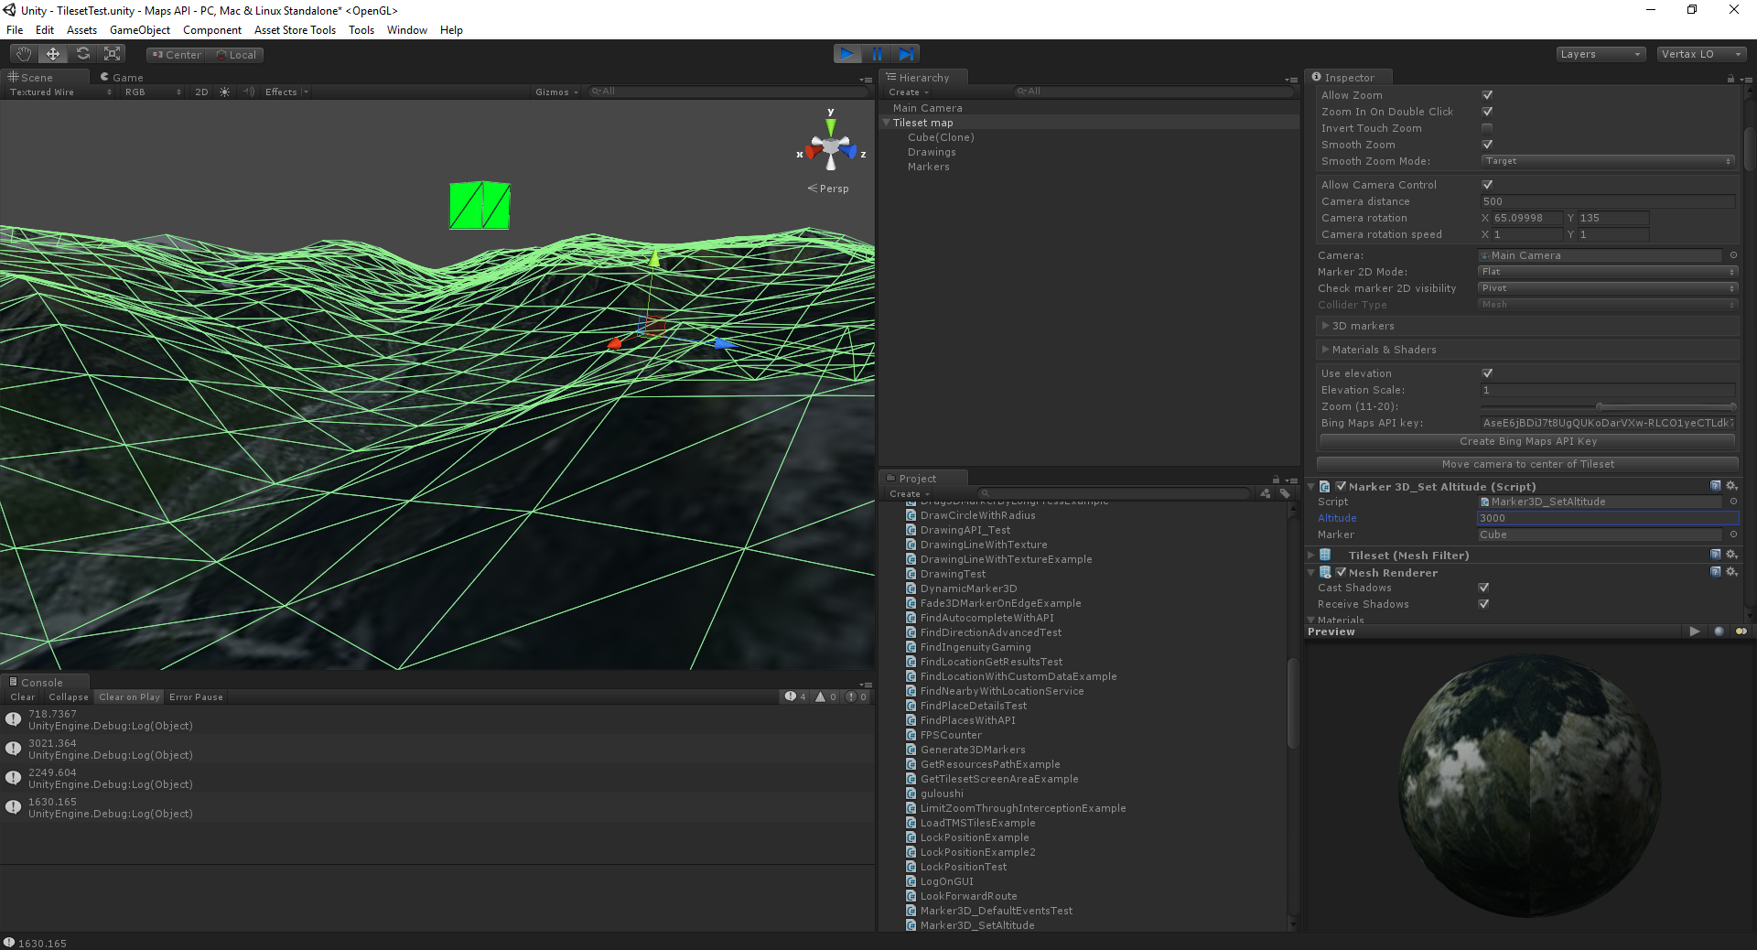Lock the Inspector panel
Image resolution: width=1757 pixels, height=950 pixels.
(x=1730, y=79)
